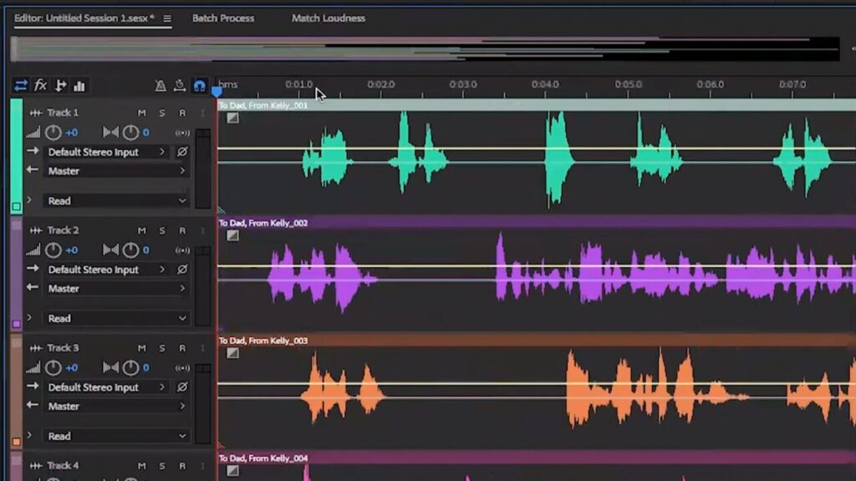Open the Read automation mode dropdown on Track 3
This screenshot has width=856, height=481.
115,436
